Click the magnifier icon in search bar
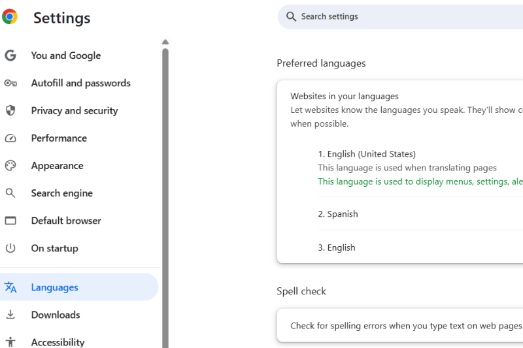 tap(291, 17)
